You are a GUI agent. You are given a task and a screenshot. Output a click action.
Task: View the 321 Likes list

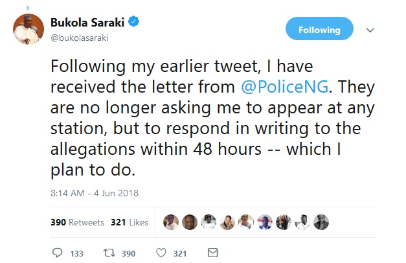click(x=130, y=222)
